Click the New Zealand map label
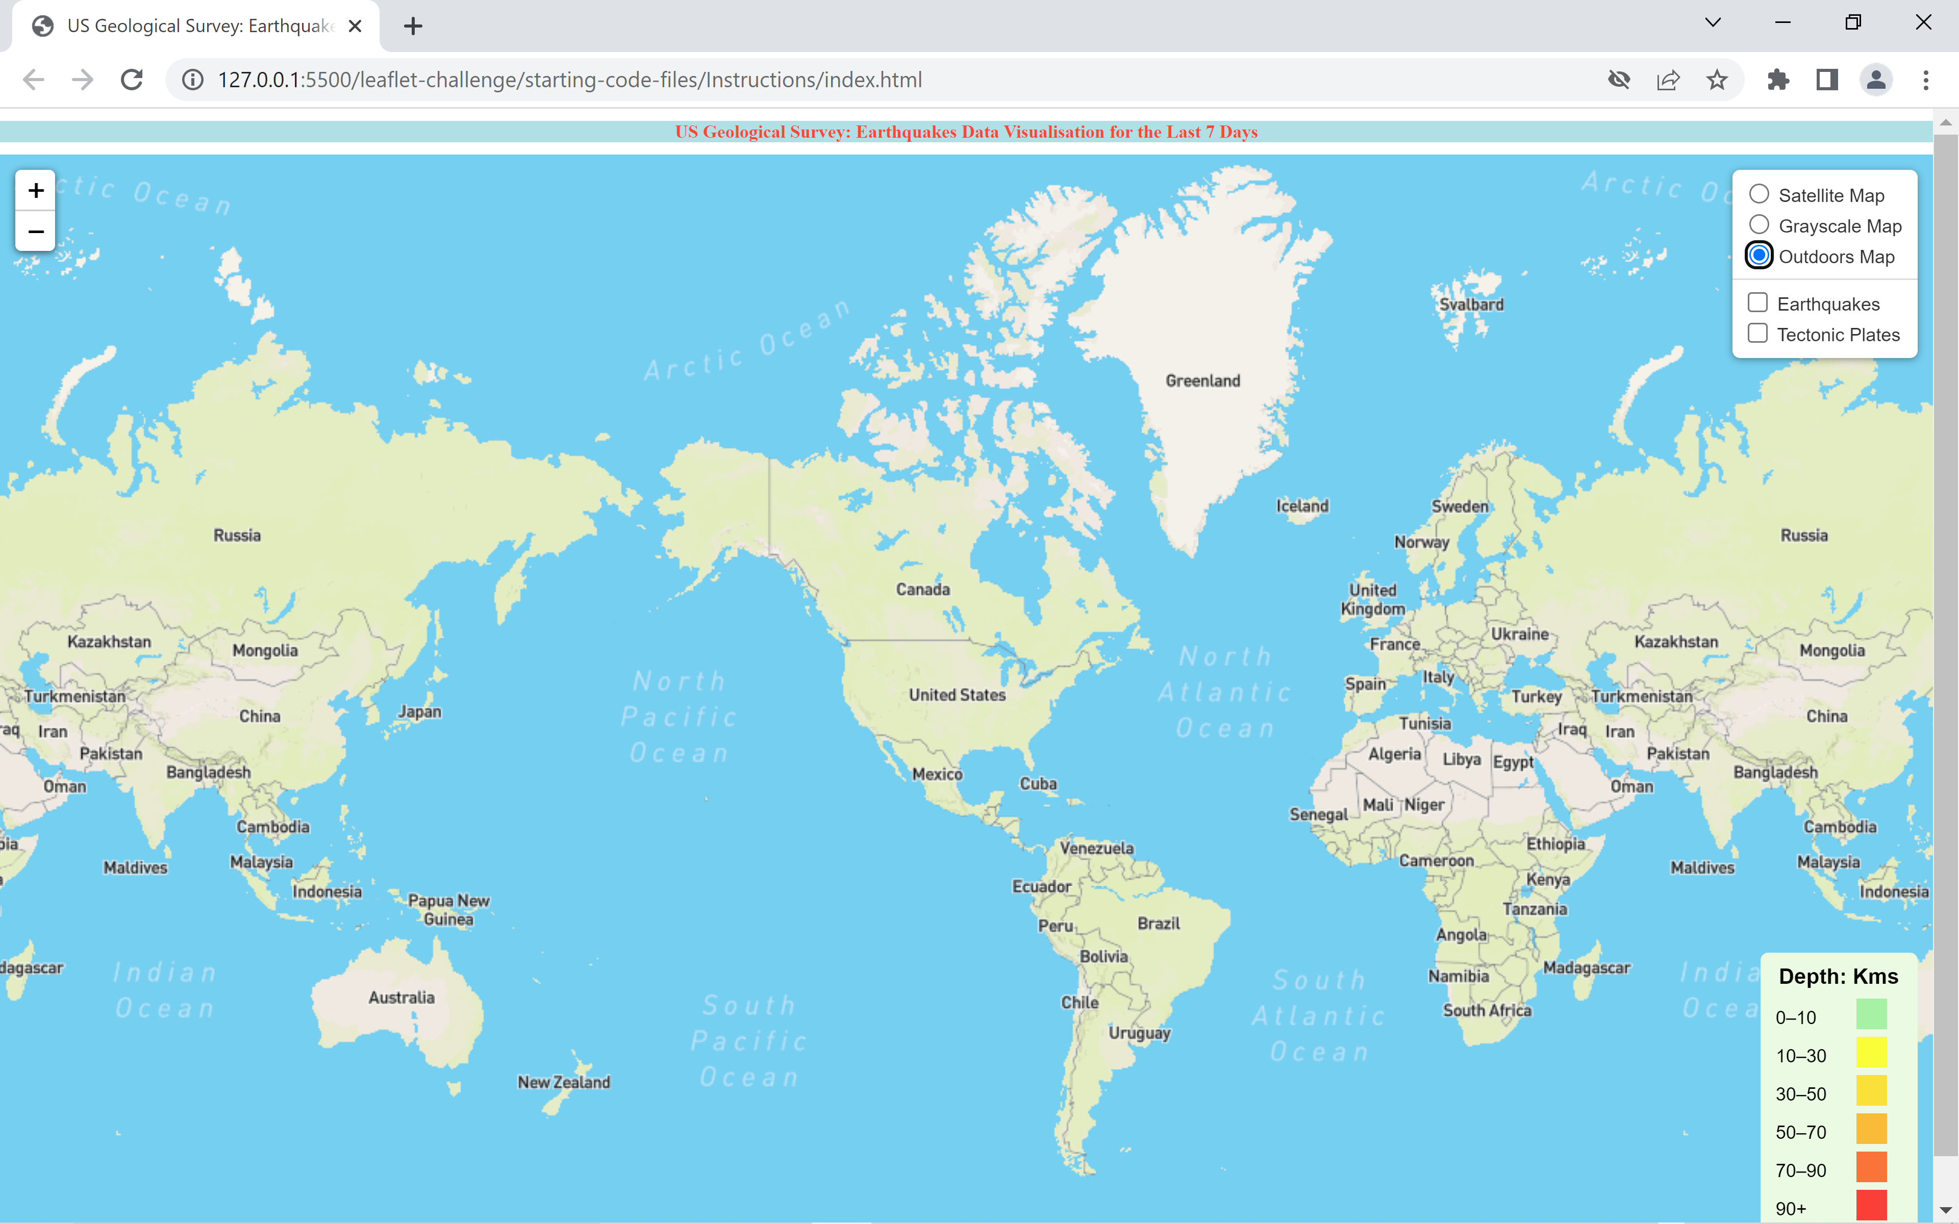Viewport: 1959px width, 1224px height. click(564, 1082)
